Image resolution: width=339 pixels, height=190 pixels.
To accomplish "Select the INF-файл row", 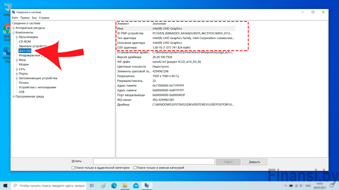I will click(176, 62).
